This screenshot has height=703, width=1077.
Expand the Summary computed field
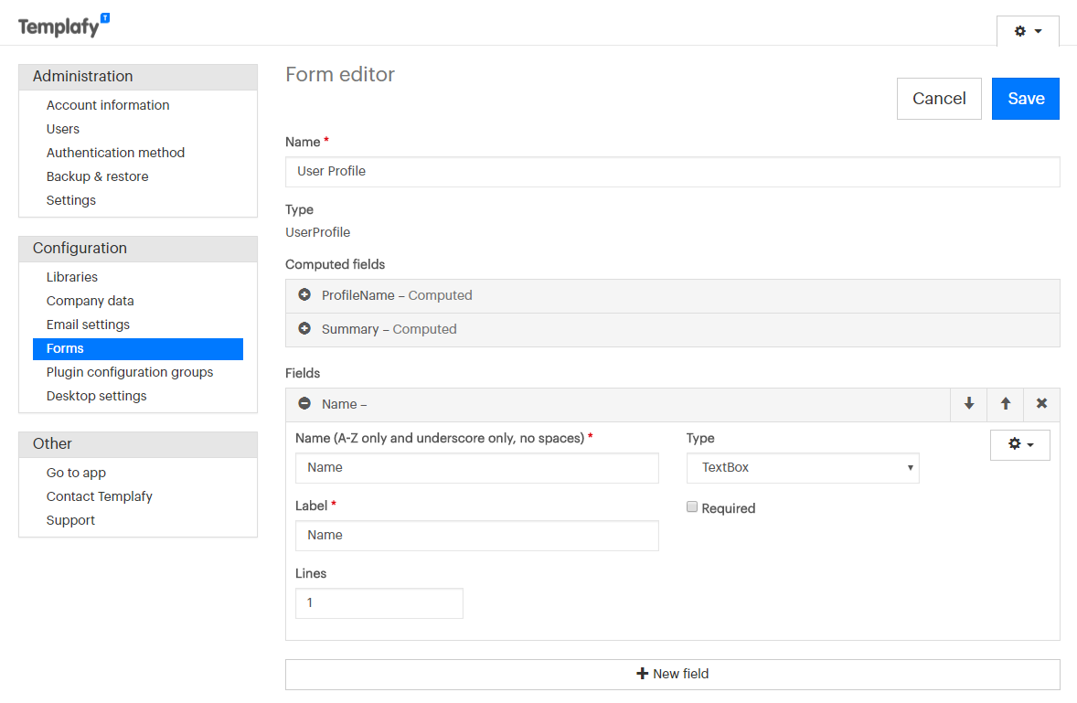pyautogui.click(x=304, y=329)
